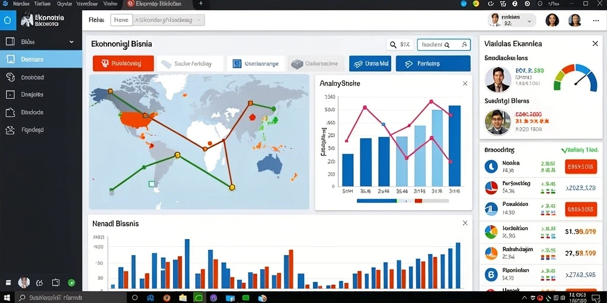The height and width of the screenshot is (303, 607).
Task: Click the three-dots menu in the top bar
Action: 596,21
